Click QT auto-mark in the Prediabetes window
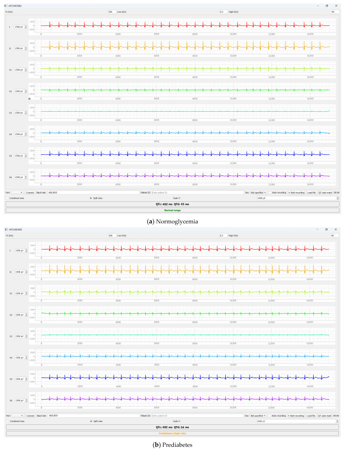The image size is (344, 451). tap(325, 415)
